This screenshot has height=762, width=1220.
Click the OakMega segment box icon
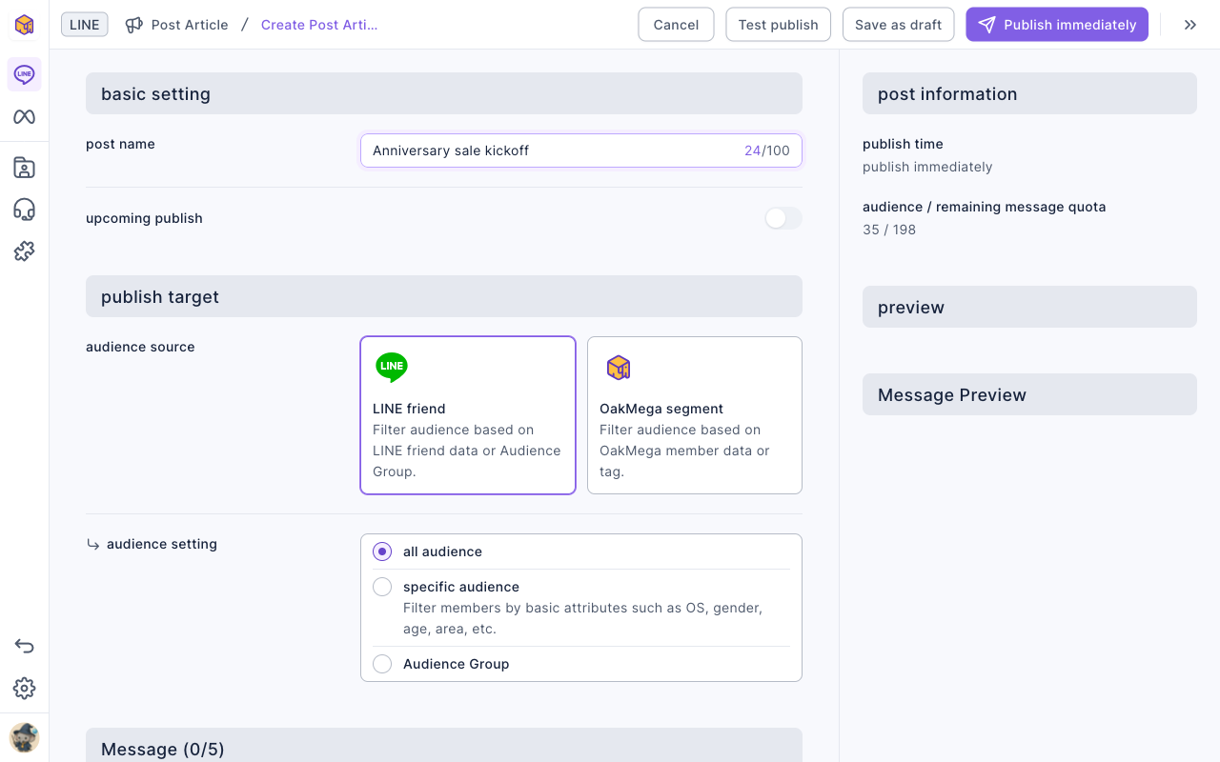pos(619,367)
